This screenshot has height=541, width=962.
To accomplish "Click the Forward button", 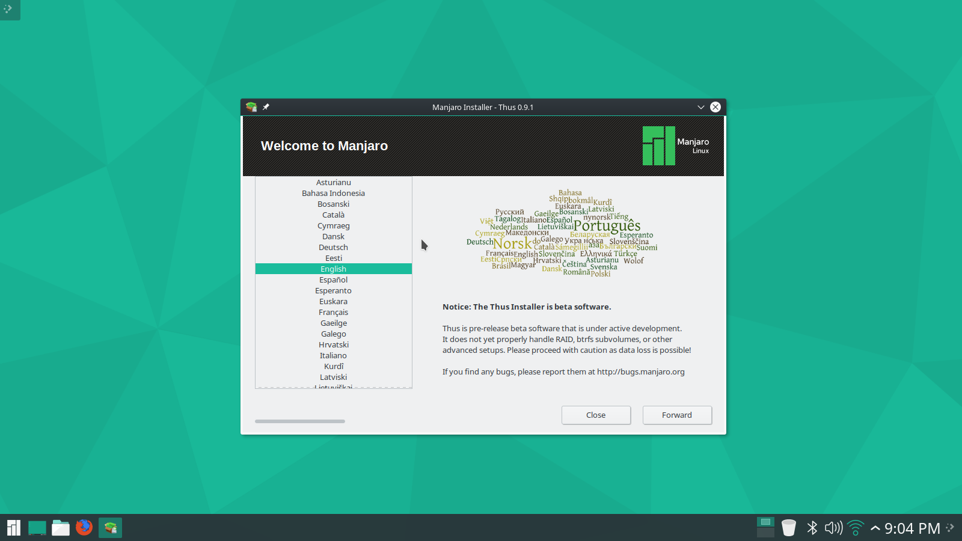I will click(677, 415).
